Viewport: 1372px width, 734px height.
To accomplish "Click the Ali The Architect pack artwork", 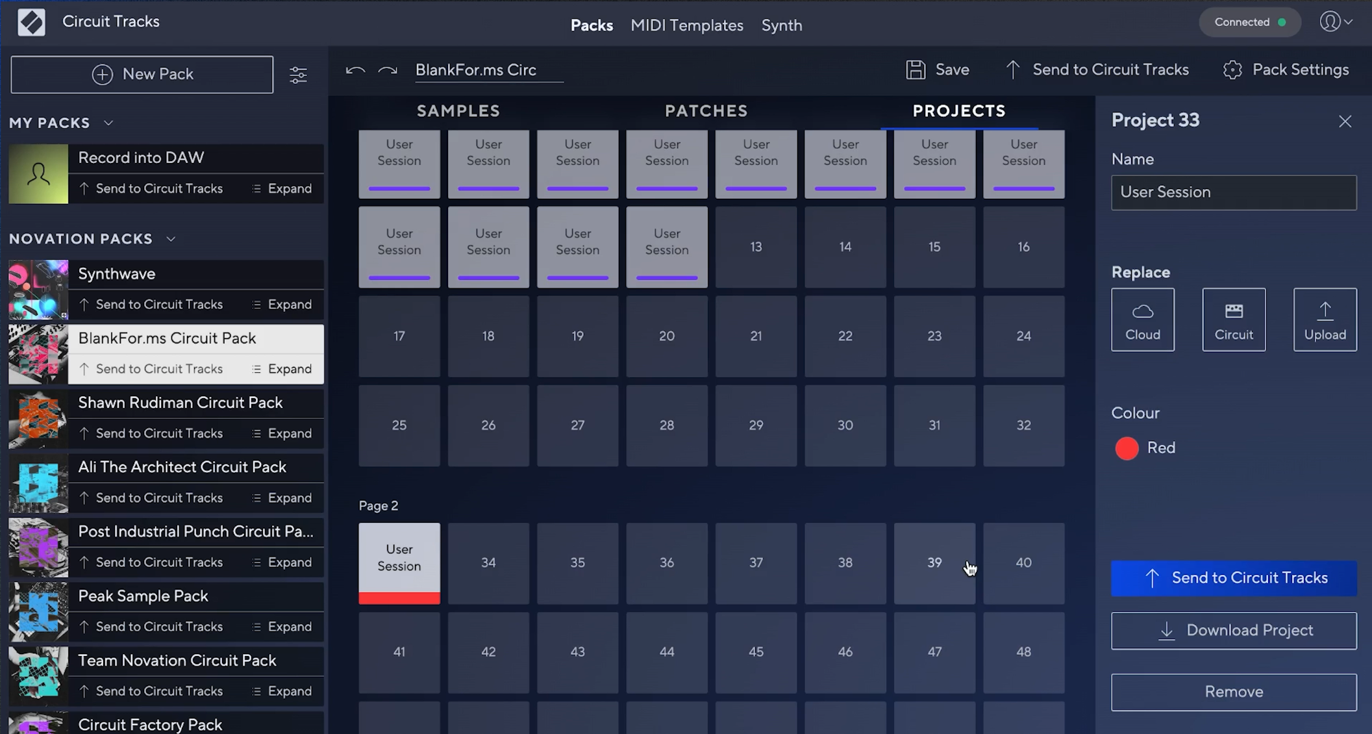I will point(38,483).
